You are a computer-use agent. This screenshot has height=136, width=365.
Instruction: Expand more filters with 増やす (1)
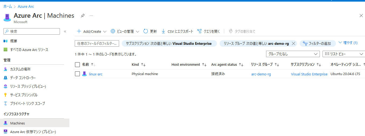click(348, 43)
